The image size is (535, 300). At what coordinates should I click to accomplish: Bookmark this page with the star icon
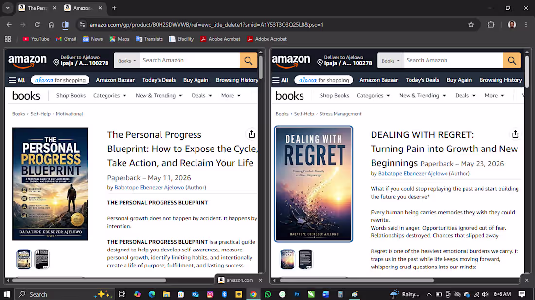coord(471,25)
